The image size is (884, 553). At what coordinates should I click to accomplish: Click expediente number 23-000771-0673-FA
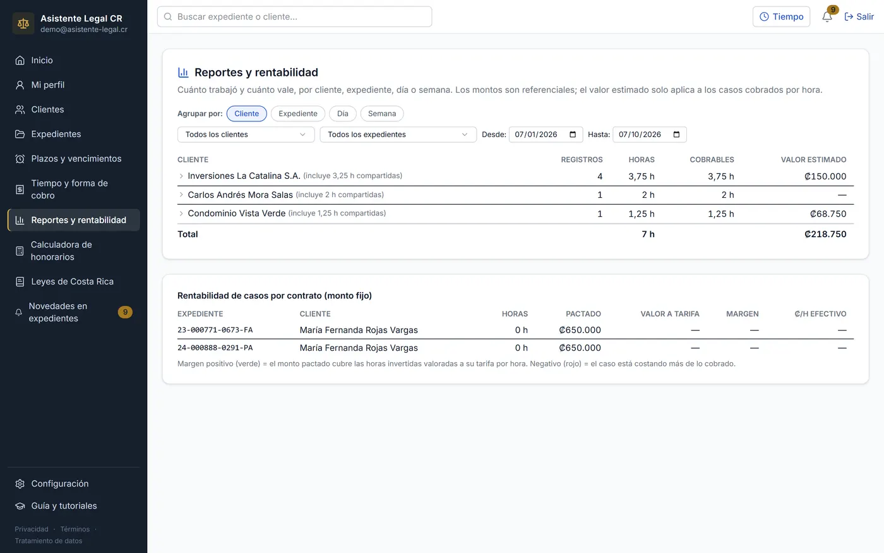tap(215, 331)
